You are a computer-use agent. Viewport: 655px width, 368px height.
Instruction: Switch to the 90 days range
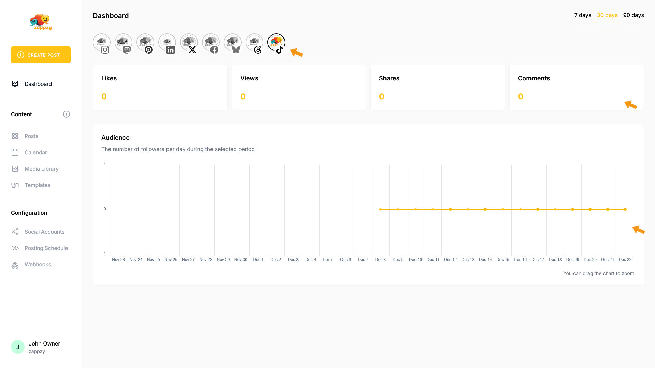click(634, 15)
